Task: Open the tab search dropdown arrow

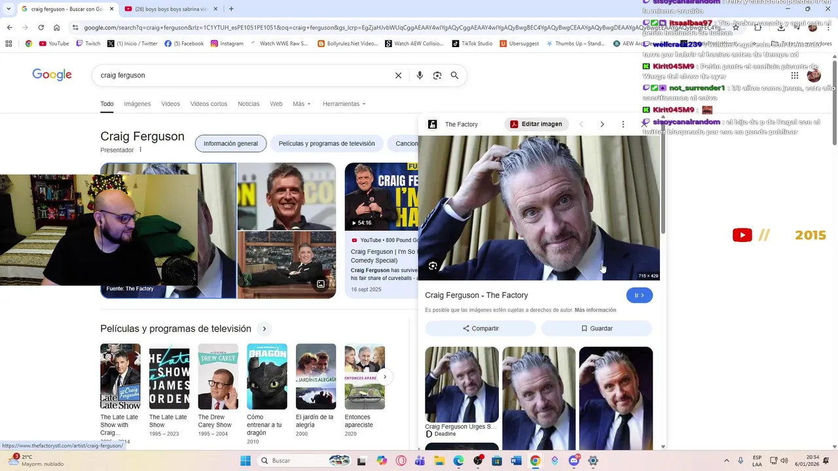Action: [9, 9]
